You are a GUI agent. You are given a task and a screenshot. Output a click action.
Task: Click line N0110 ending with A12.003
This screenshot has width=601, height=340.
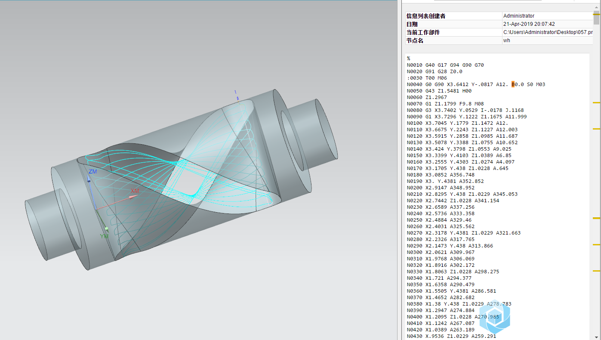click(462, 130)
